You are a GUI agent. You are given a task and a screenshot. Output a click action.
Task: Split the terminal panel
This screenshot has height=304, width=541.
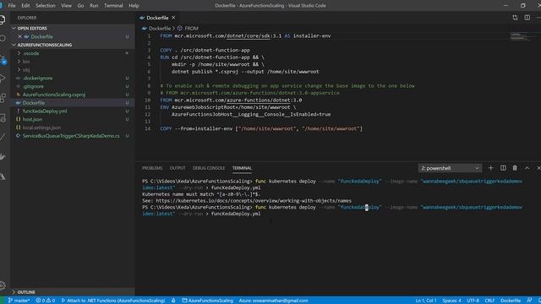coord(503,168)
